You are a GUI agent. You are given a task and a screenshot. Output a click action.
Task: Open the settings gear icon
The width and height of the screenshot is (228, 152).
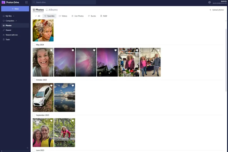[209, 2]
